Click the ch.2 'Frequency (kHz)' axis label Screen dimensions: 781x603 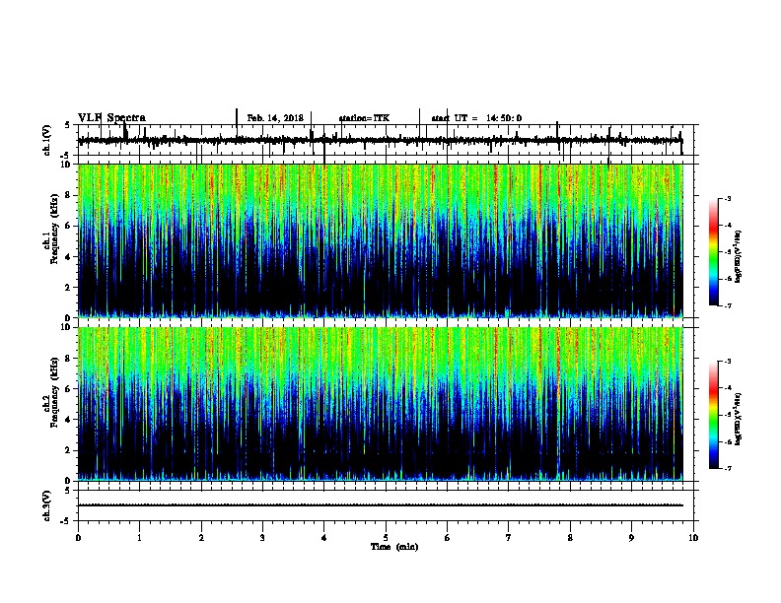click(54, 392)
